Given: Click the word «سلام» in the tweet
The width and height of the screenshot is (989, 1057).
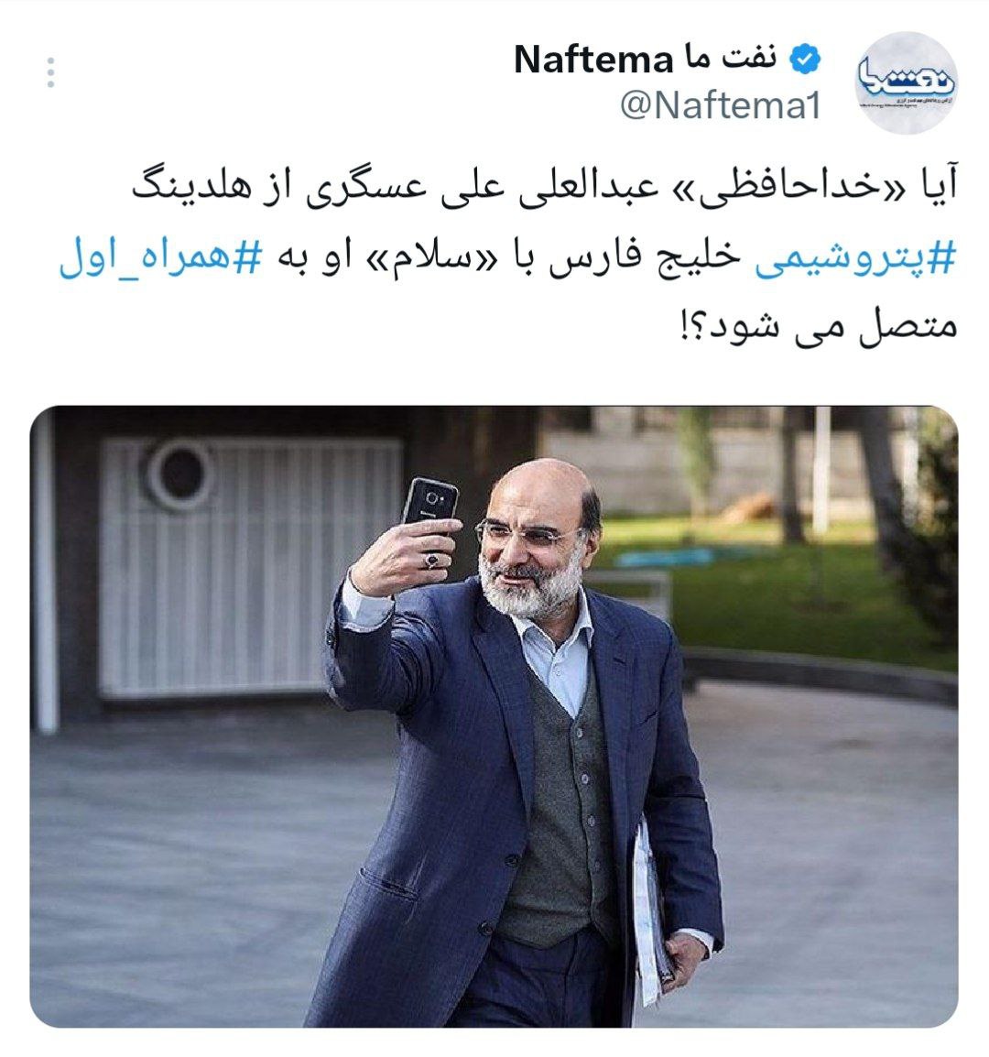Looking at the screenshot, I should [x=434, y=257].
